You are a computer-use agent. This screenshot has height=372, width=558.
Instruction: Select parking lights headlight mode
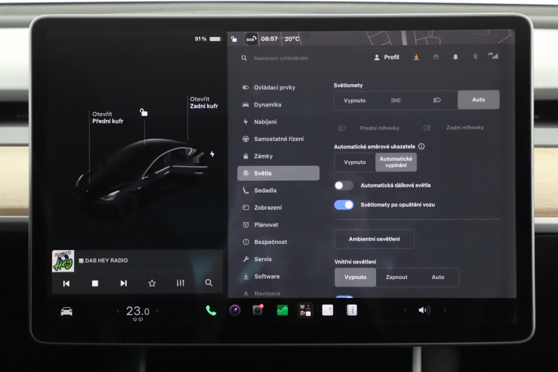[x=396, y=100]
